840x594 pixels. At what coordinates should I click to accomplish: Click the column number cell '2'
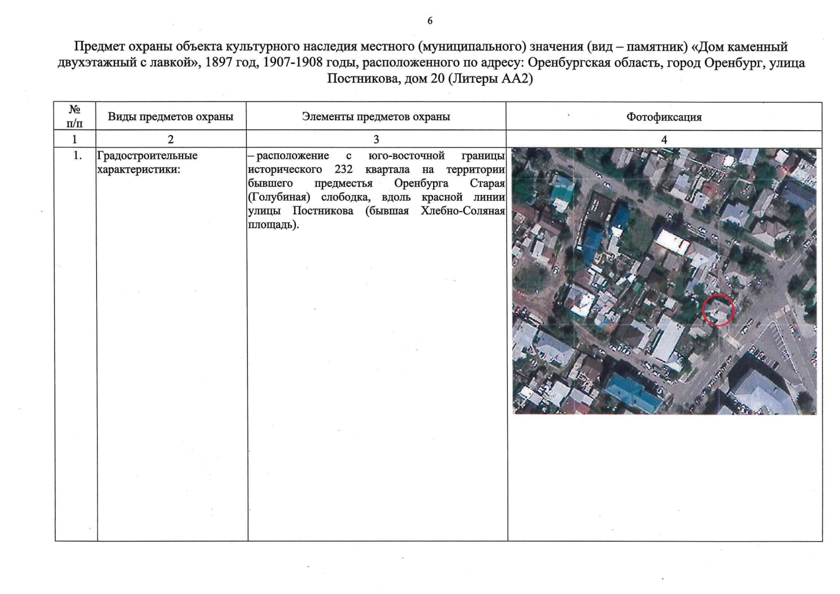tap(171, 140)
